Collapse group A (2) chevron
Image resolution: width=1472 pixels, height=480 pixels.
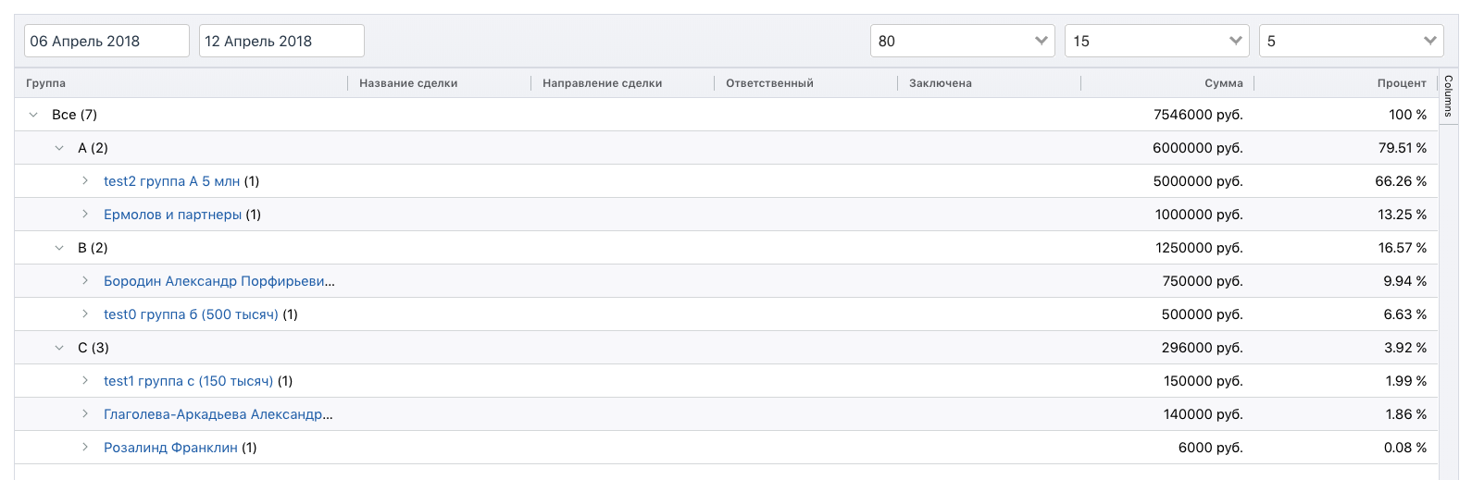coord(59,148)
